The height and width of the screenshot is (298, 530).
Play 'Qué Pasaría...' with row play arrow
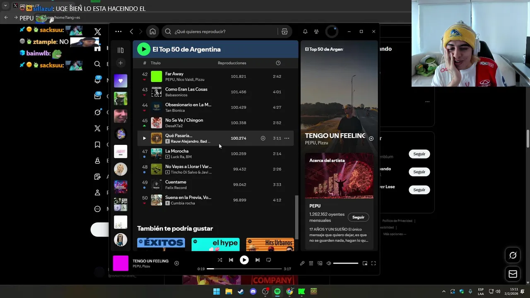145,138
